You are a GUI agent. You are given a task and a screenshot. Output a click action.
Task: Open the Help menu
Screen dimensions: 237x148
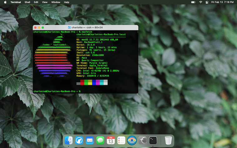[x=66, y=2]
